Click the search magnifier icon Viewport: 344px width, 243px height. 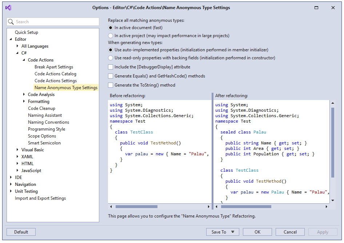pos(11,22)
